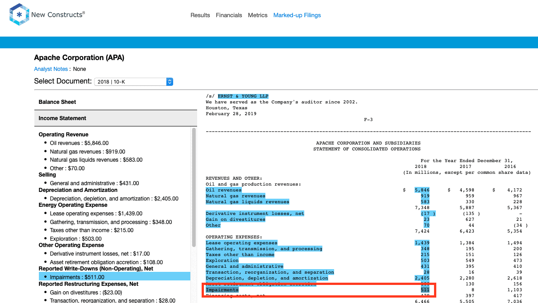The image size is (538, 303).
Task: Click highlighted Gain on divestitures in filing
Action: [236, 219]
